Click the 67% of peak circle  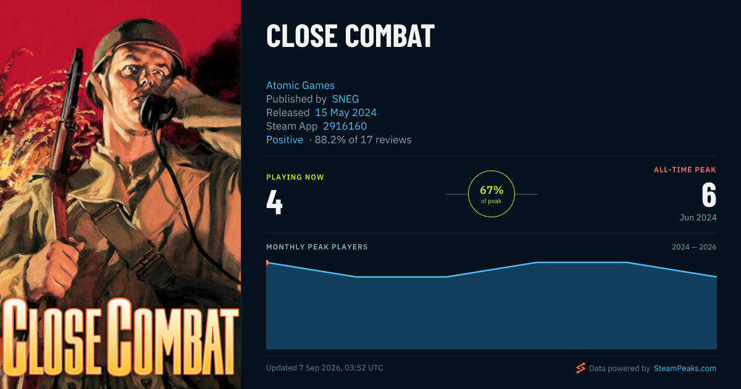click(492, 194)
